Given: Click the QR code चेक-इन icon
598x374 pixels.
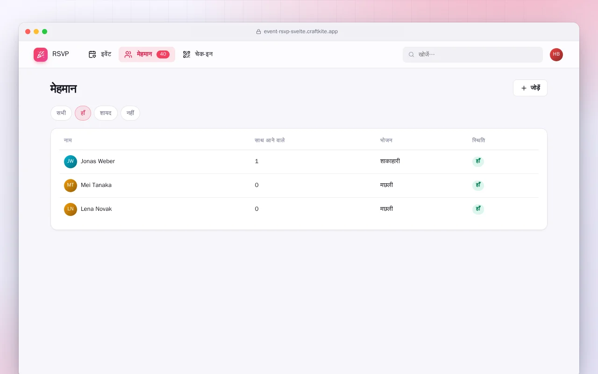Looking at the screenshot, I should coord(186,54).
